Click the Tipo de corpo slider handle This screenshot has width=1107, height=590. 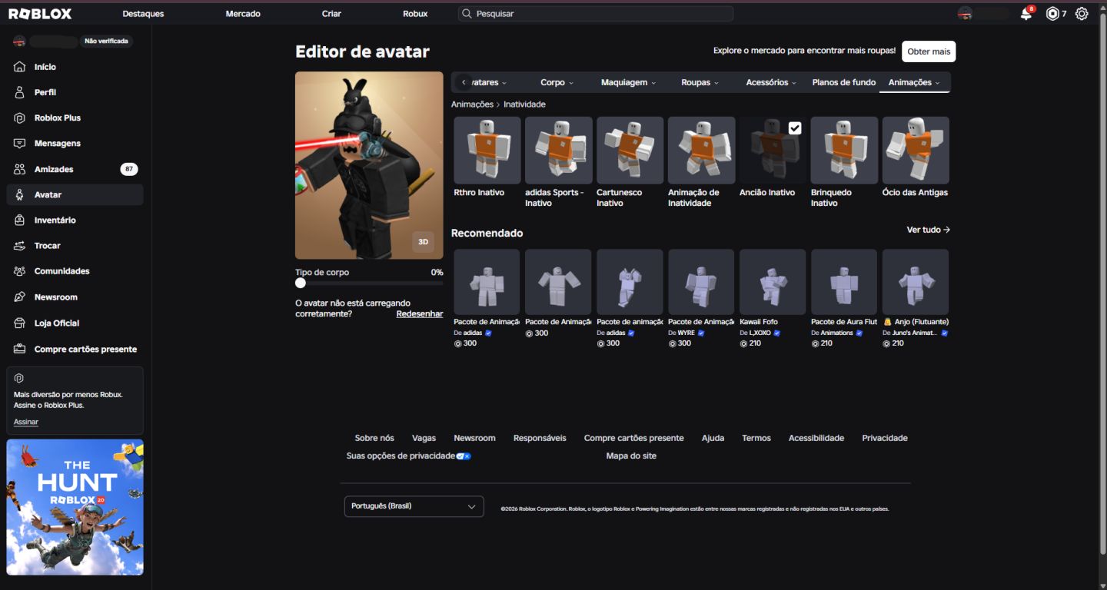click(301, 283)
